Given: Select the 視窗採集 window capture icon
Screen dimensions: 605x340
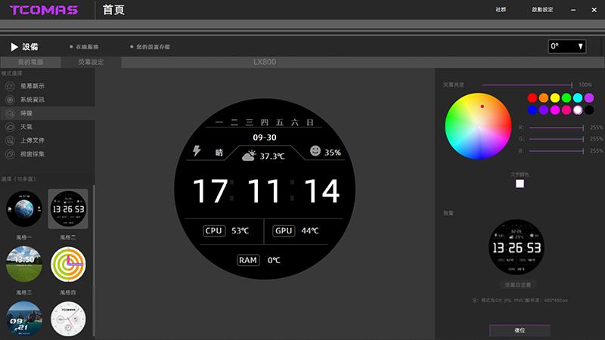Looking at the screenshot, I should (10, 154).
